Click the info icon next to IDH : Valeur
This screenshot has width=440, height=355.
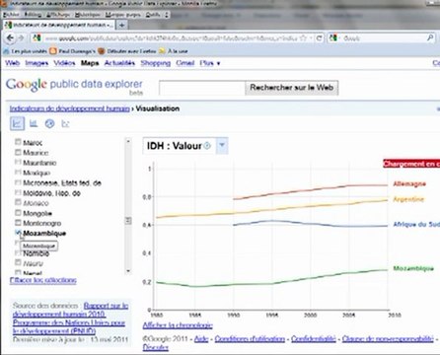point(207,145)
